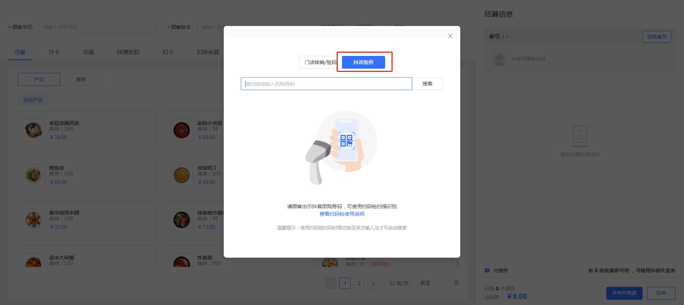684x305 pixels.
Task: Select the 鳕鱼排 product name
Action: point(57,168)
